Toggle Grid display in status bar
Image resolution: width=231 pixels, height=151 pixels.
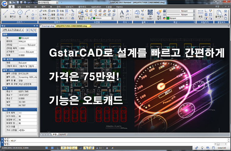(x=52, y=148)
